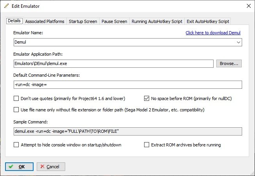Select the Details tab
Screen dimensions: 255x176
[14, 21]
